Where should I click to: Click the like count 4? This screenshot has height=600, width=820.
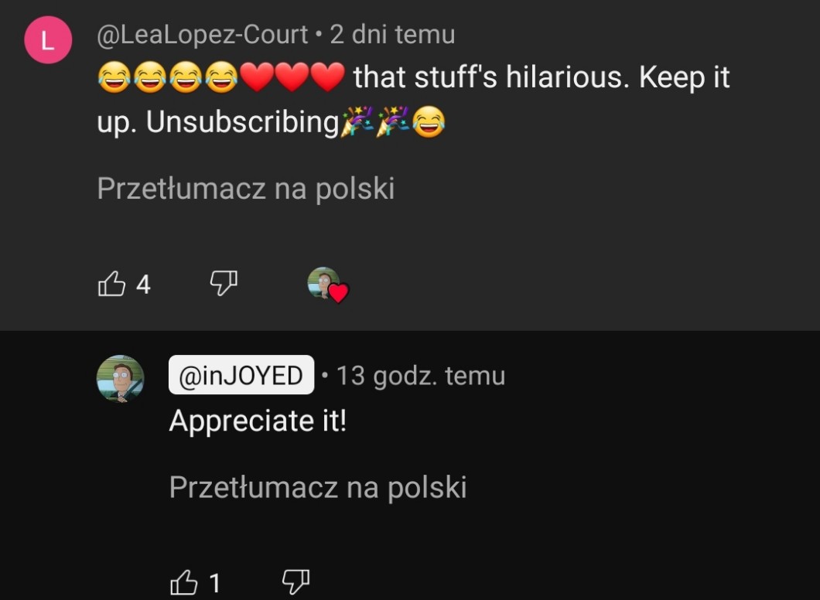click(143, 285)
